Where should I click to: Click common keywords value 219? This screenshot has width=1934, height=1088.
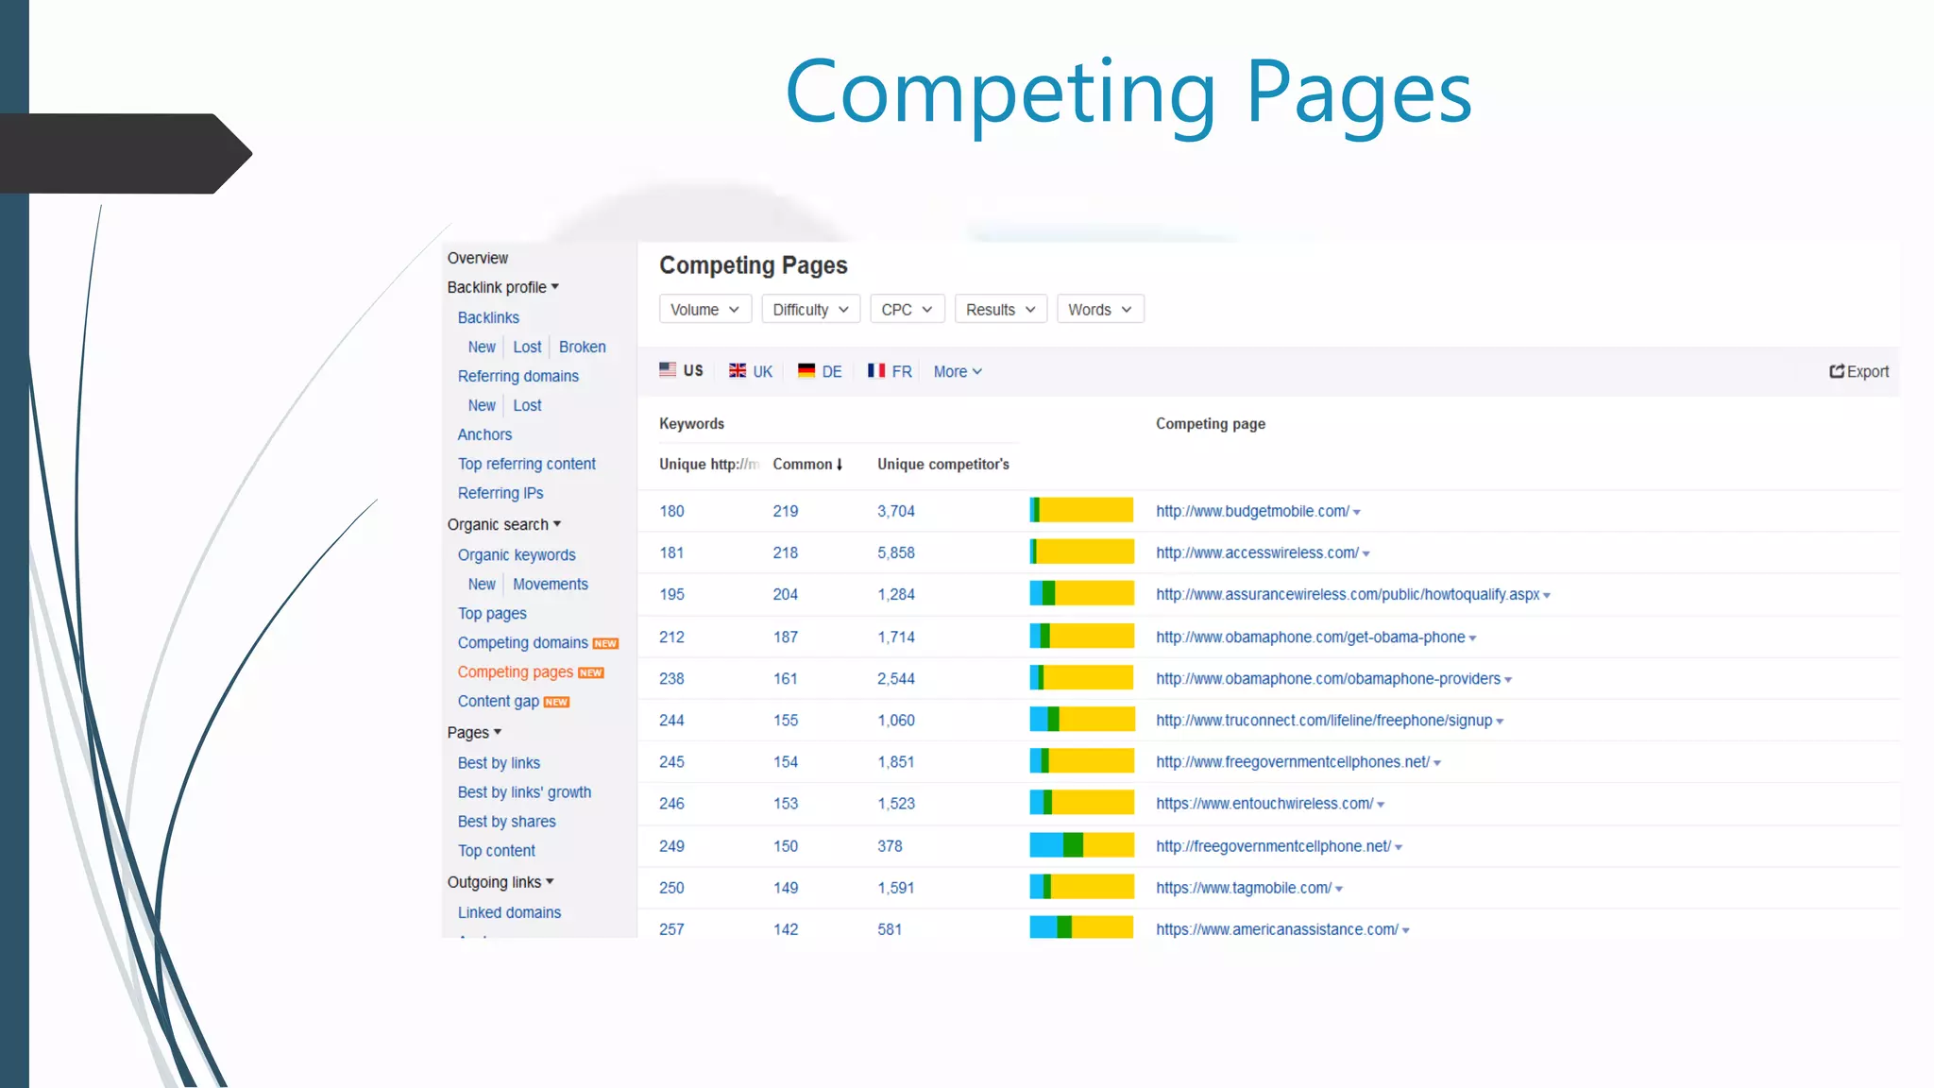pyautogui.click(x=785, y=511)
